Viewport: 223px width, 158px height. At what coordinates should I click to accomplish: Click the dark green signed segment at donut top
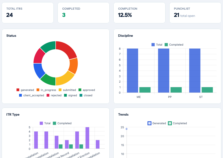tap(49, 47)
